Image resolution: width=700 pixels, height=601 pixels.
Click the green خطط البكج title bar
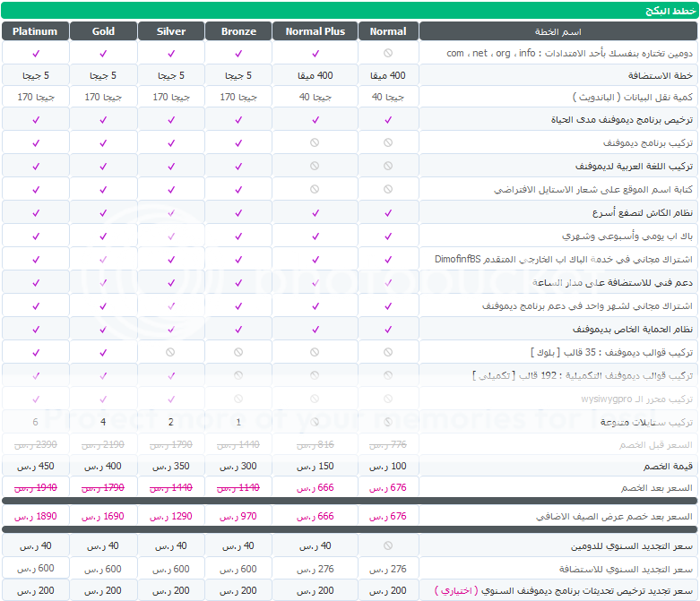pyautogui.click(x=350, y=11)
